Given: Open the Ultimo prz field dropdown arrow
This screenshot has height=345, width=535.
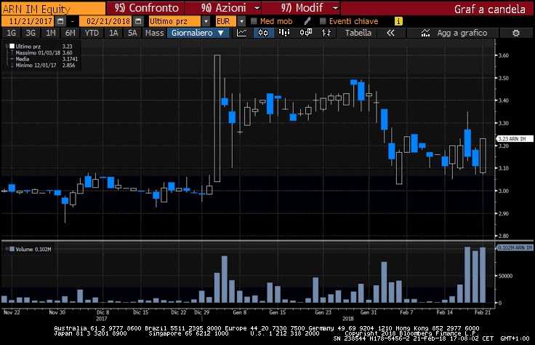Looking at the screenshot, I should (206, 21).
